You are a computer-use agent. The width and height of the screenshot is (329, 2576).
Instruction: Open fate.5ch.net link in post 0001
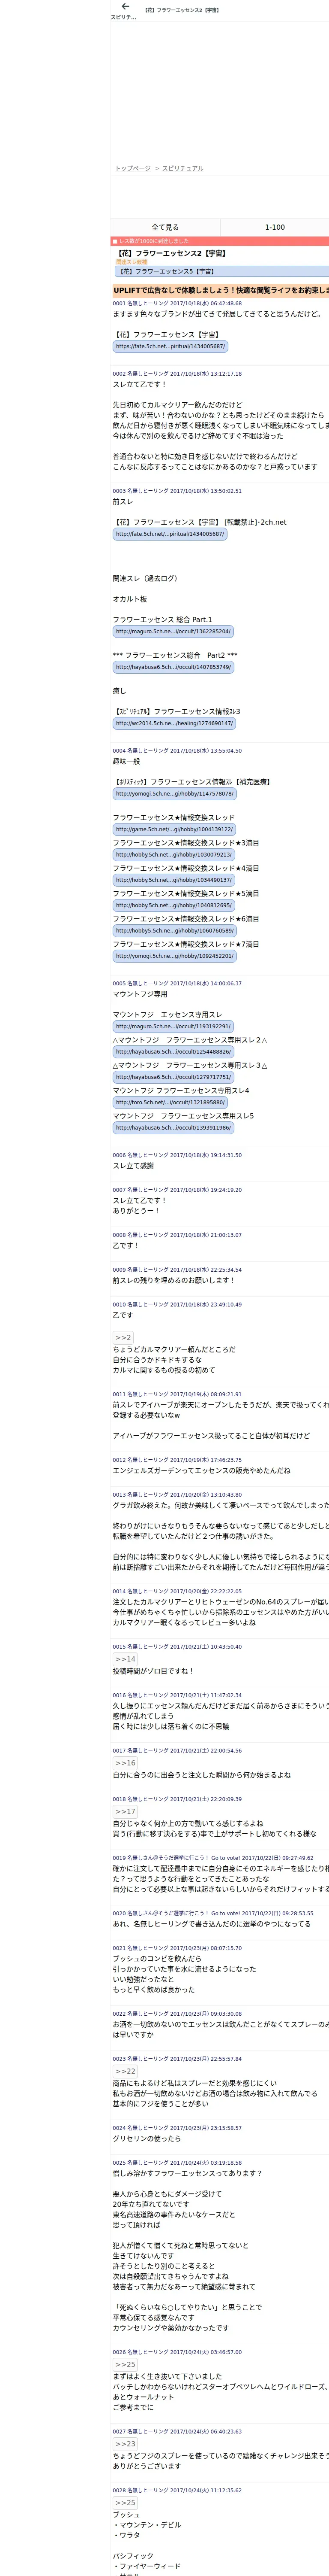point(170,347)
